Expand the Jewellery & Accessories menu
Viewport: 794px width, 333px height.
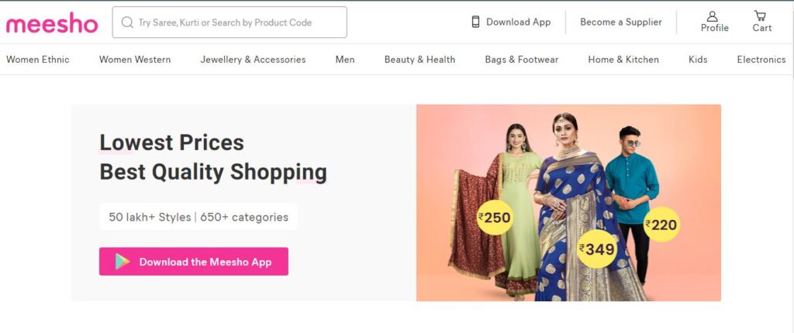click(253, 60)
